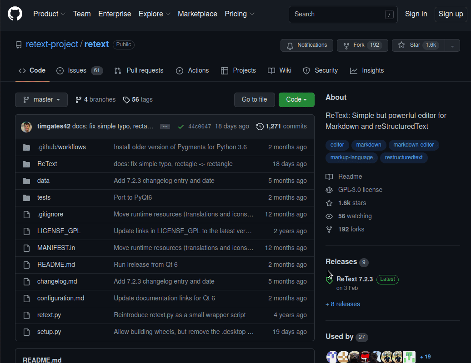Select the markdown-editor topic tag
The image size is (471, 363).
[414, 145]
